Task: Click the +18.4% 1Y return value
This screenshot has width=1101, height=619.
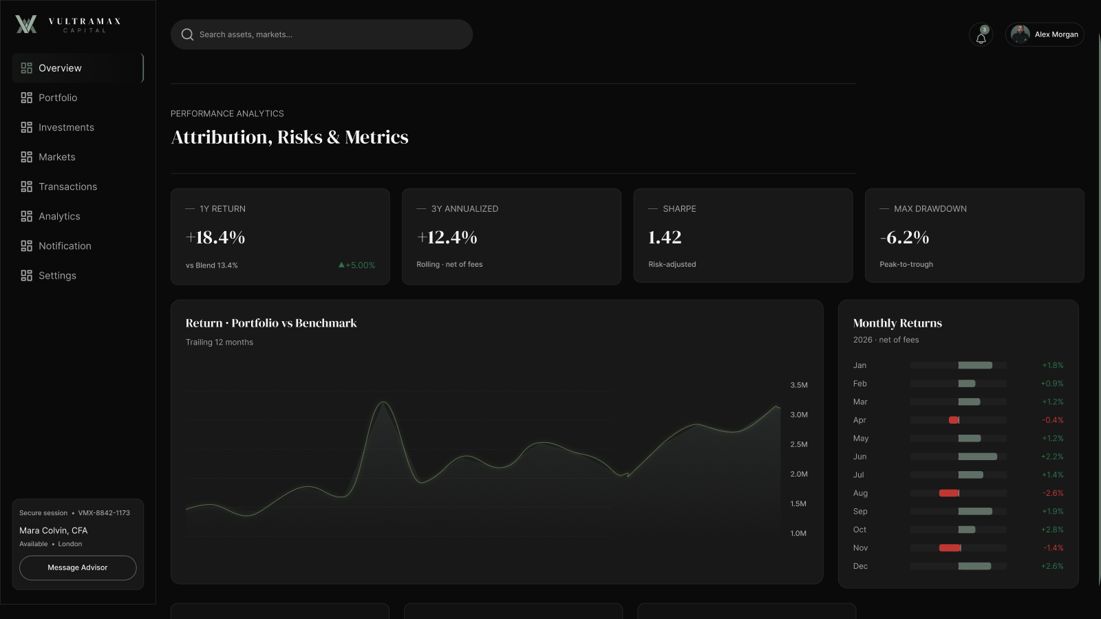Action: tap(215, 237)
